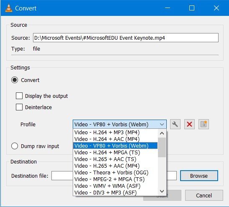Delete selected profile with red X icon
Viewport: 229px width, 207px height.
(x=189, y=124)
